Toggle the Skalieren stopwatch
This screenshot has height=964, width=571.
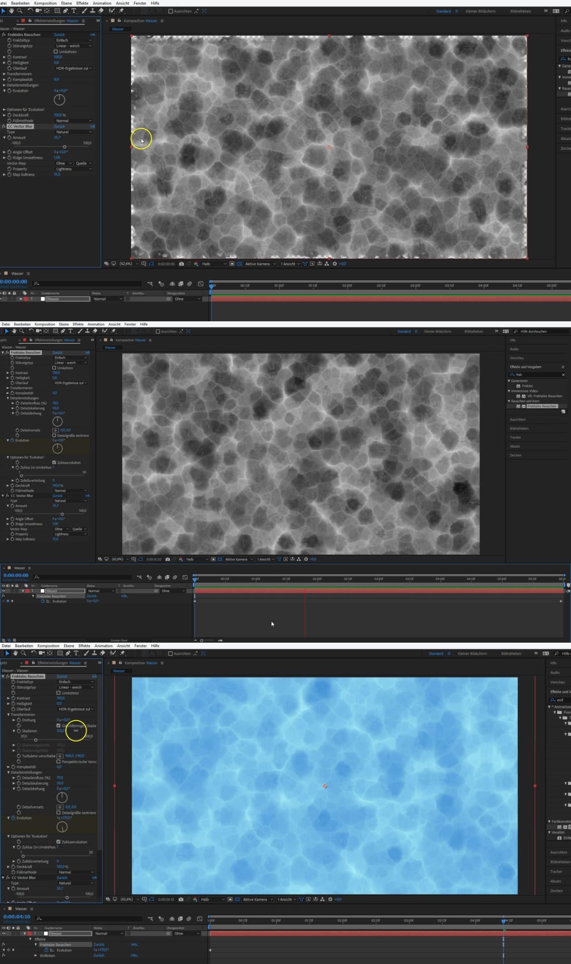[x=19, y=731]
